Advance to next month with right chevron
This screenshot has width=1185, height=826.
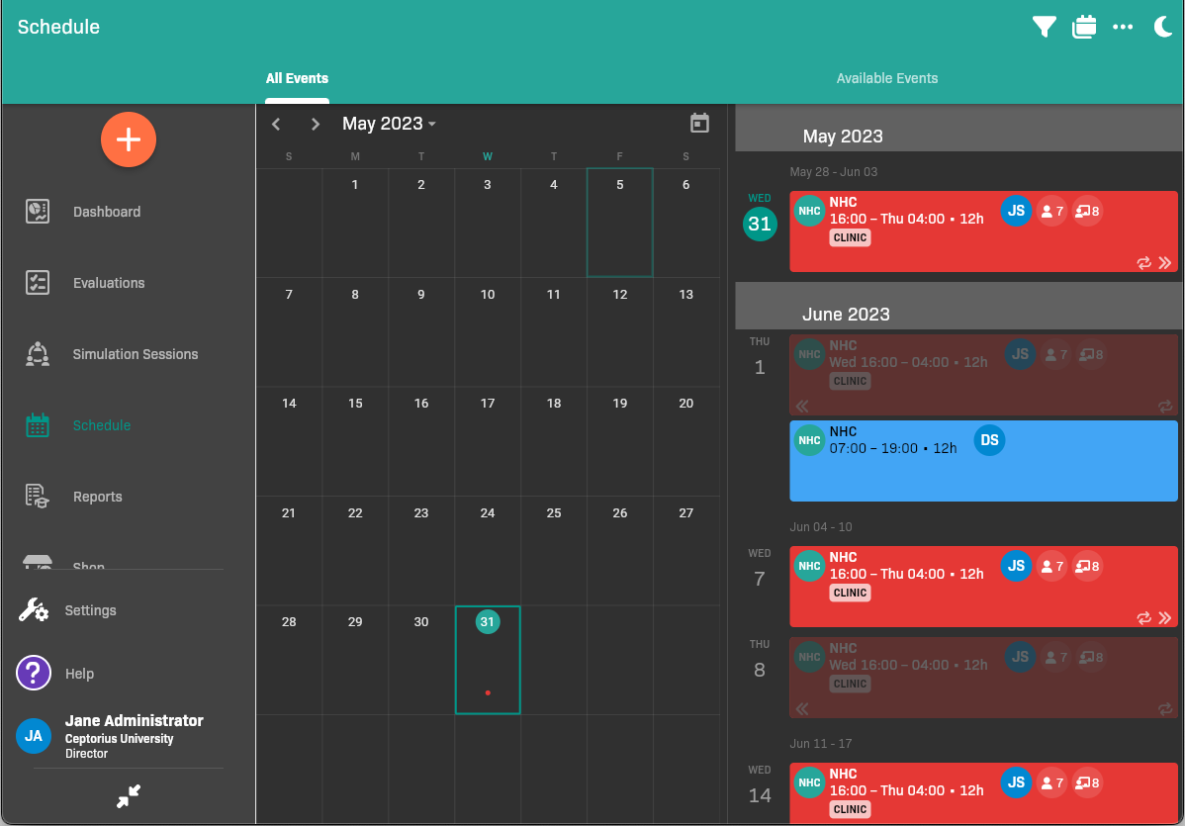pyautogui.click(x=316, y=124)
